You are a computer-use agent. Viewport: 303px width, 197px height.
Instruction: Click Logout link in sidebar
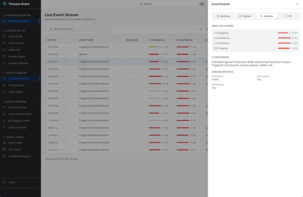(12, 182)
